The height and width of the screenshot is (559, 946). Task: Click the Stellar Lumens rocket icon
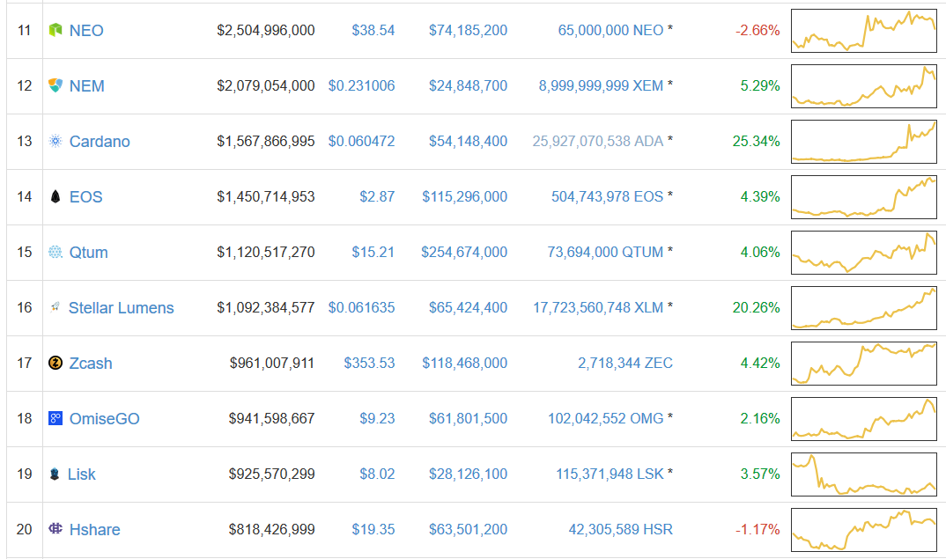pyautogui.click(x=55, y=307)
